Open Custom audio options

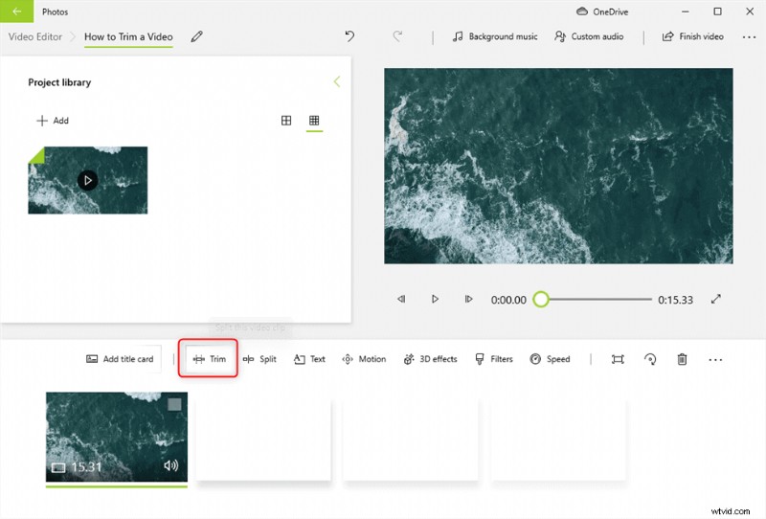589,36
